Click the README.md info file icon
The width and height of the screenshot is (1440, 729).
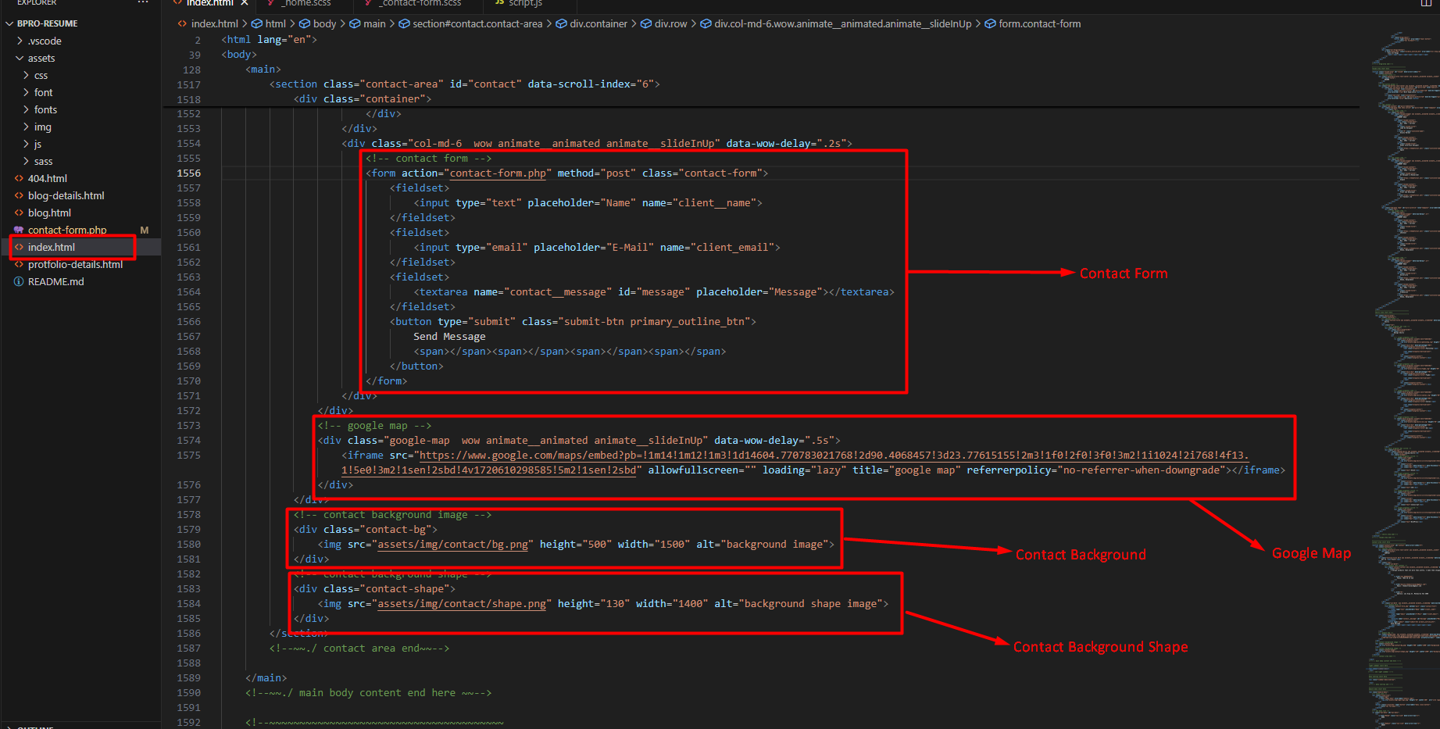tap(19, 281)
